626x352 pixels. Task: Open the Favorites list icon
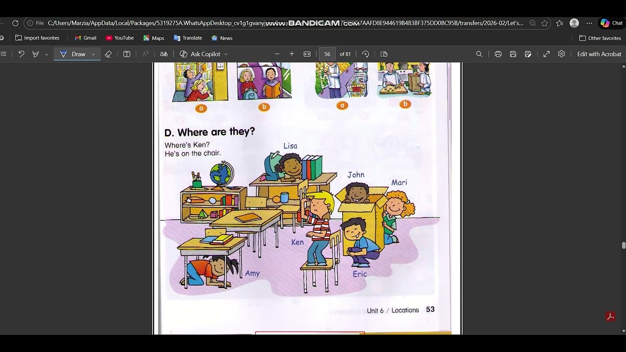tap(559, 23)
